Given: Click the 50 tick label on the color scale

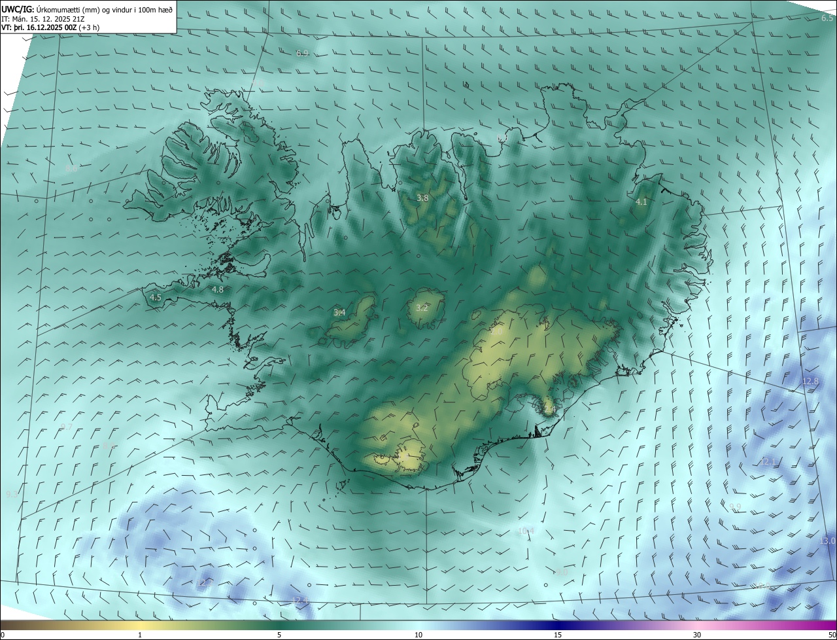Looking at the screenshot, I should [x=832, y=635].
